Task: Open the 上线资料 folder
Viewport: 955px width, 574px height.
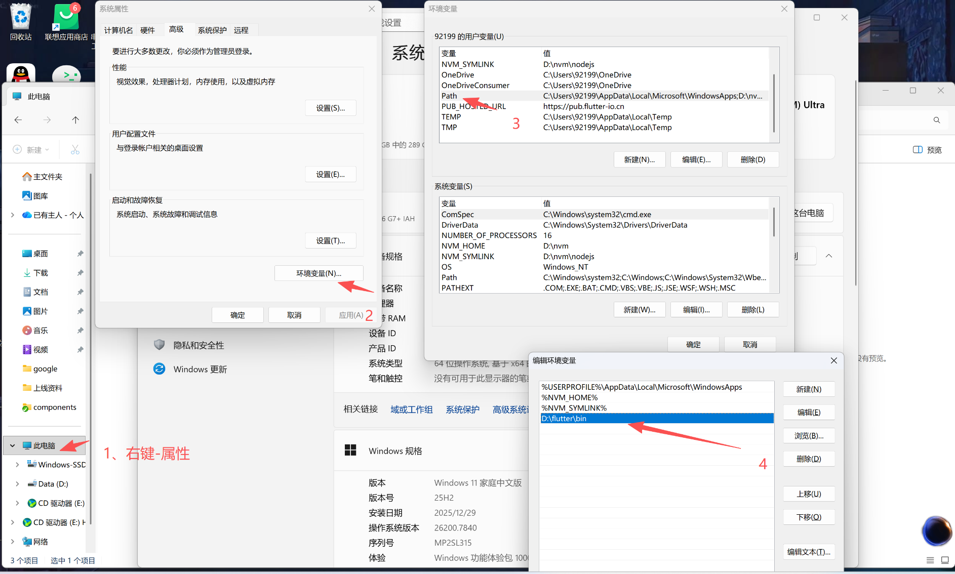Action: [x=43, y=388]
